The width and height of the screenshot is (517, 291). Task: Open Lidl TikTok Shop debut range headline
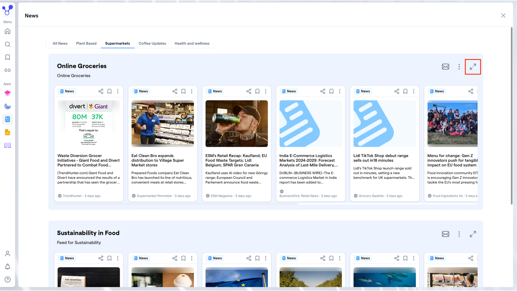(381, 158)
